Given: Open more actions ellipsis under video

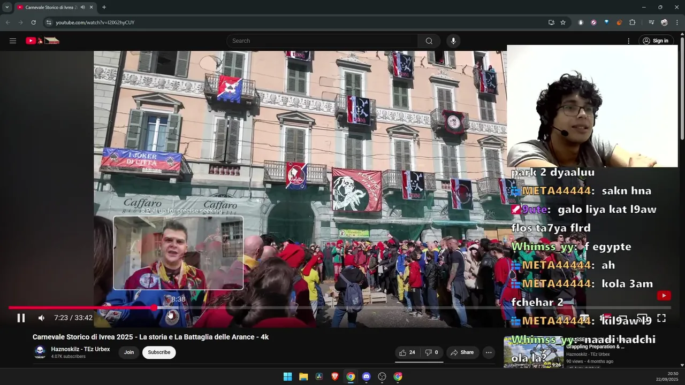Looking at the screenshot, I should 489,352.
